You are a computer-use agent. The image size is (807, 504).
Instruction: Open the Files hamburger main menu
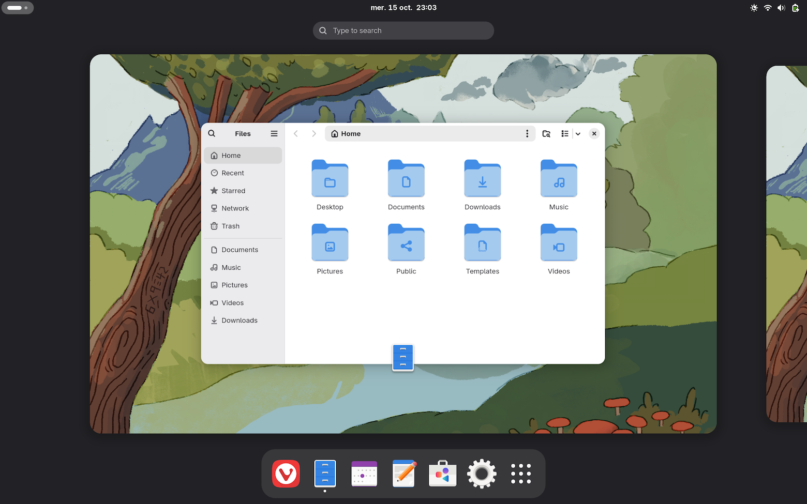(274, 133)
